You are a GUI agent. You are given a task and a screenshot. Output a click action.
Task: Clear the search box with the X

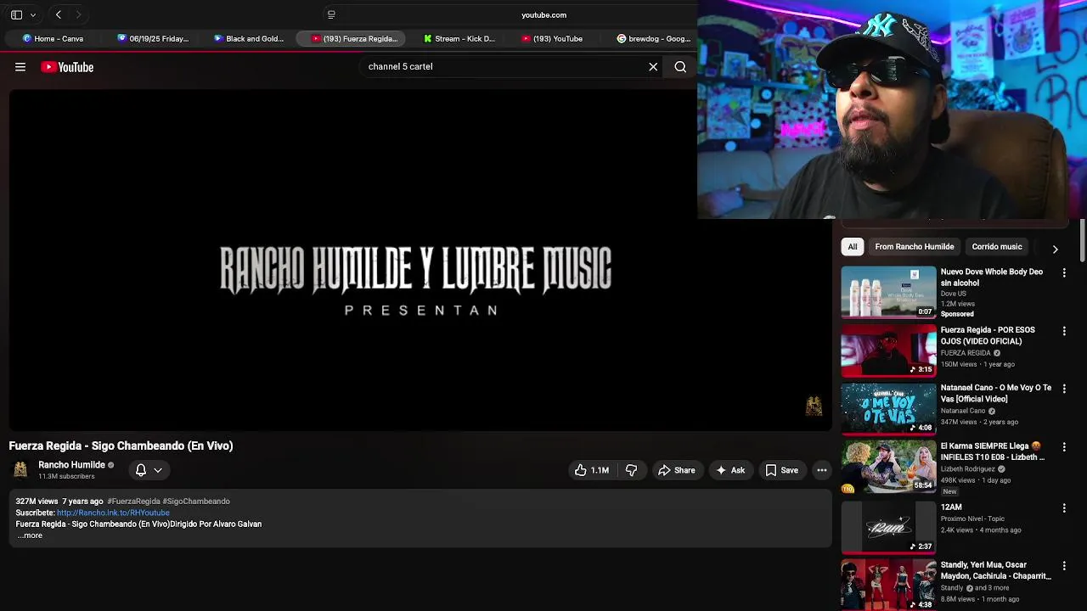[653, 66]
